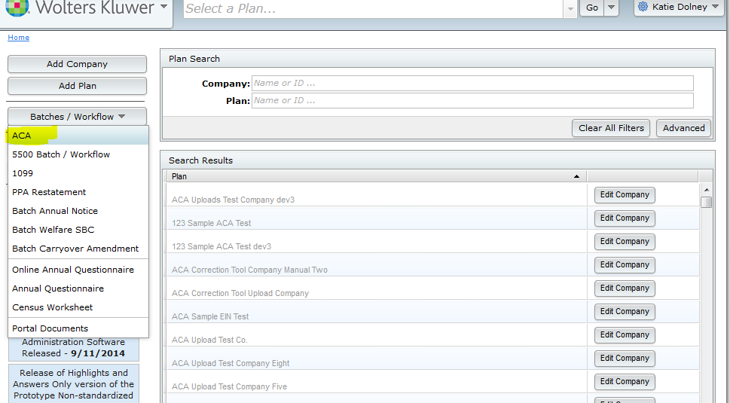The image size is (730, 403).
Task: Open Annual Questionnaire menu item
Action: [78, 289]
